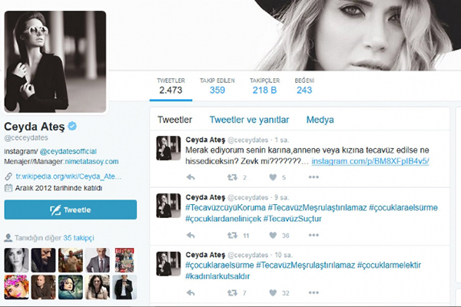Open the colorful flower crown follower avatar
Image resolution: width=461 pixels, height=307 pixels.
click(x=16, y=287)
